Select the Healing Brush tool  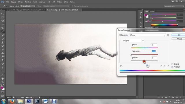coord(3,35)
